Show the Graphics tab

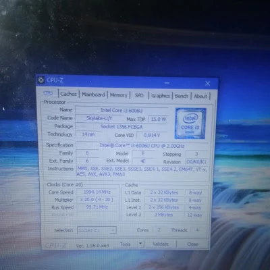pyautogui.click(x=161, y=96)
